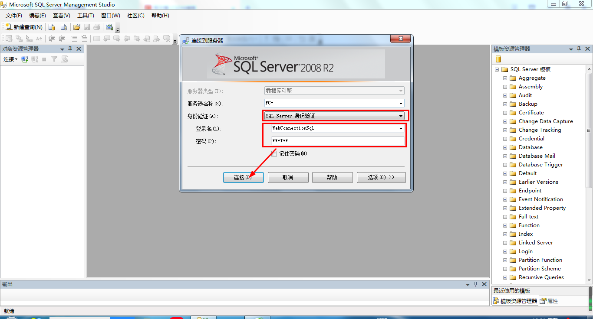Image resolution: width=593 pixels, height=319 pixels.
Task: Click the 新建查询(N) toolbar button
Action: tap(24, 27)
